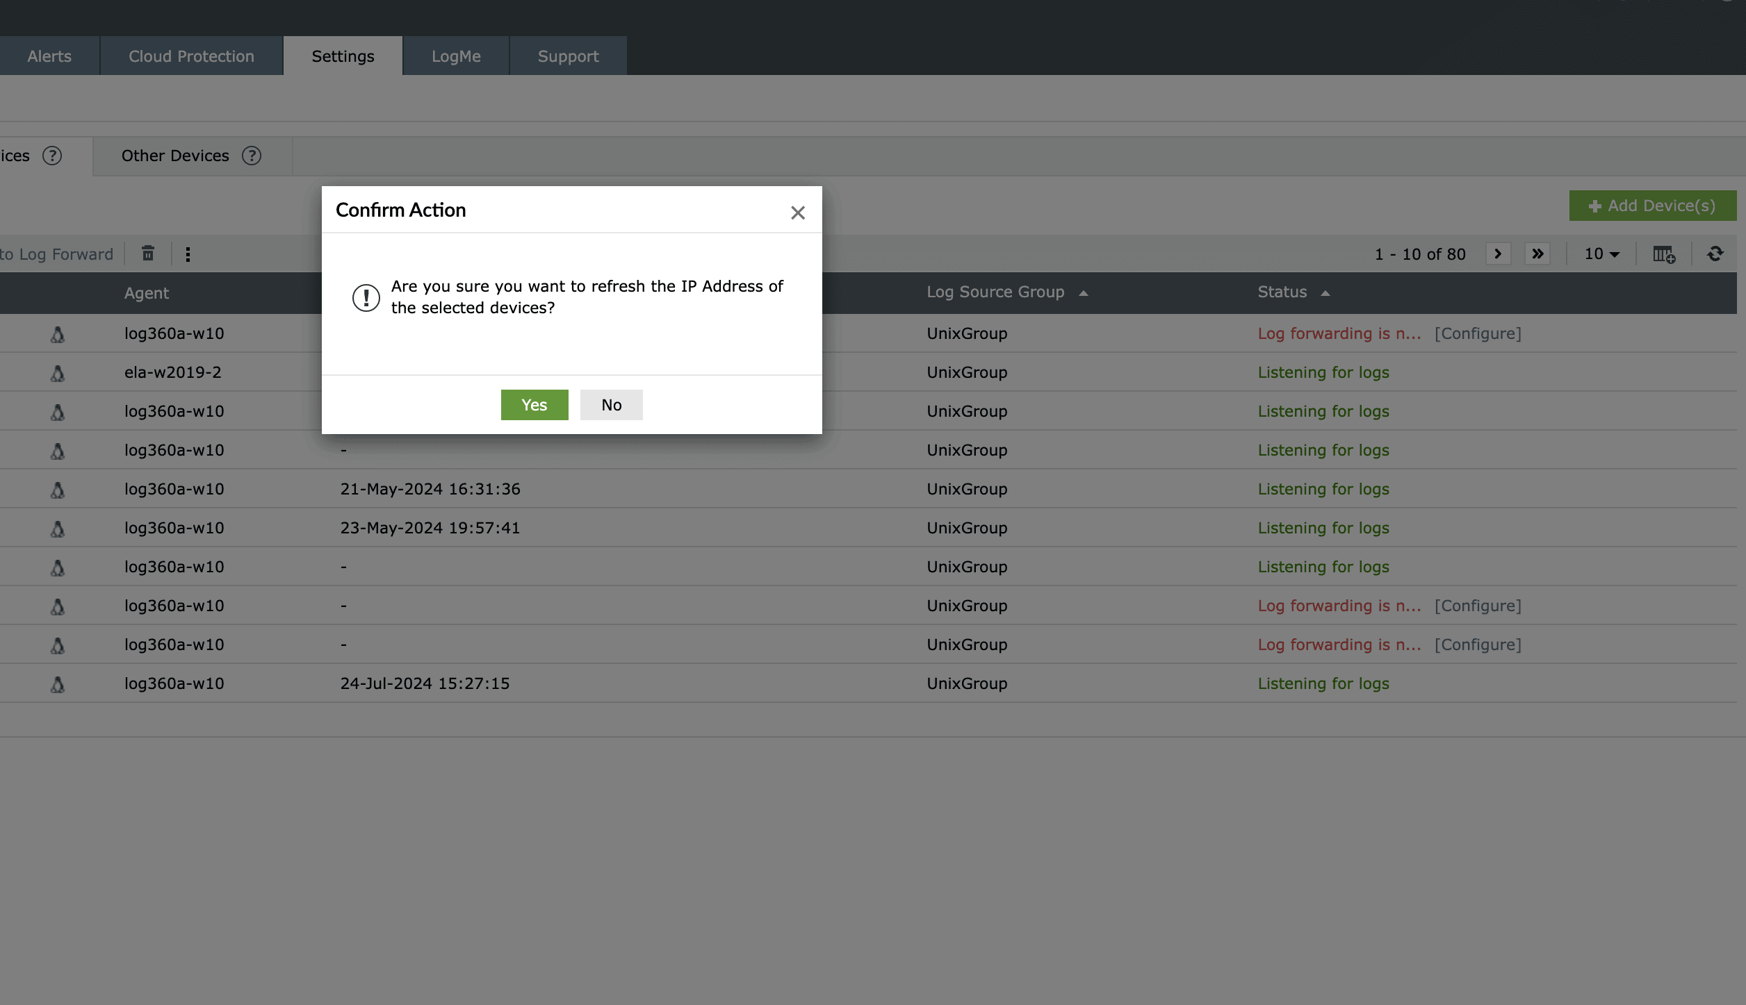Confirm refresh by clicking Yes
Image resolution: width=1746 pixels, height=1005 pixels.
click(x=534, y=405)
